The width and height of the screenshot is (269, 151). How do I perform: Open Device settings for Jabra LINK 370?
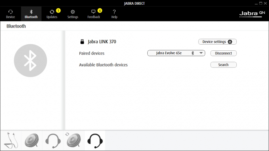pos(217,42)
